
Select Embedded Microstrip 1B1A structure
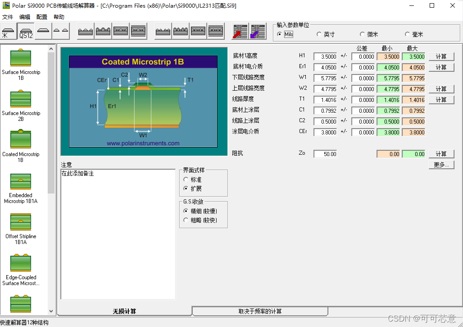21,188
